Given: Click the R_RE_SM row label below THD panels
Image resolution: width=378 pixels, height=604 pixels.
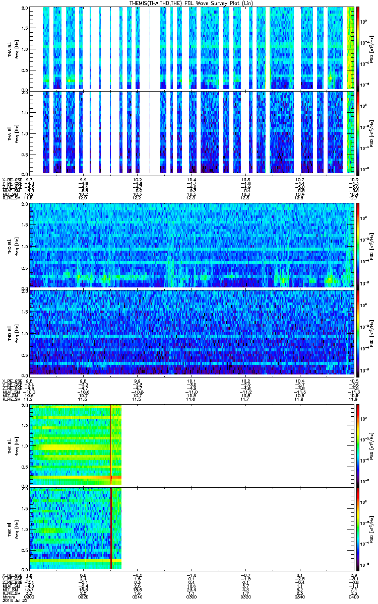Looking at the screenshot, I should coord(11,400).
